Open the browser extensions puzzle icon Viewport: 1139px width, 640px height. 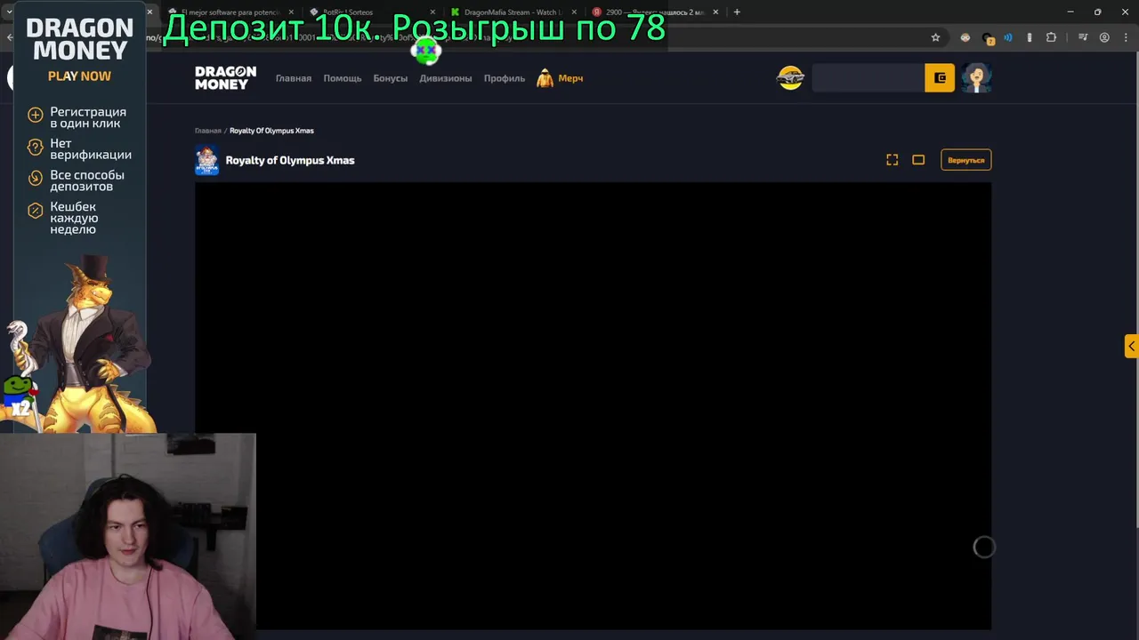point(1051,37)
